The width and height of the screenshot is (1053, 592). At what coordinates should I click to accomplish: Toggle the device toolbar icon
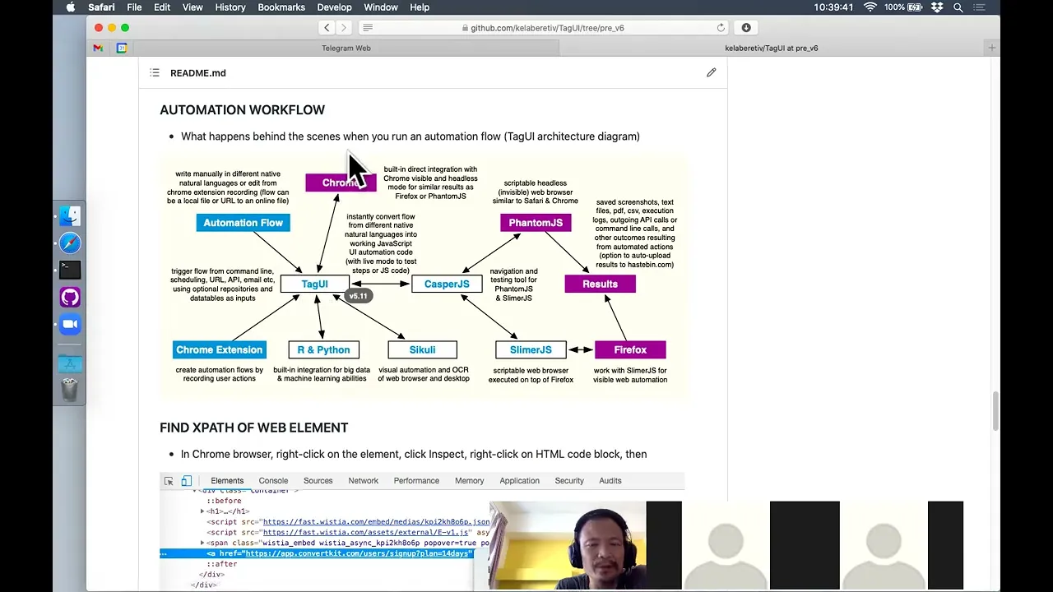pyautogui.click(x=187, y=481)
